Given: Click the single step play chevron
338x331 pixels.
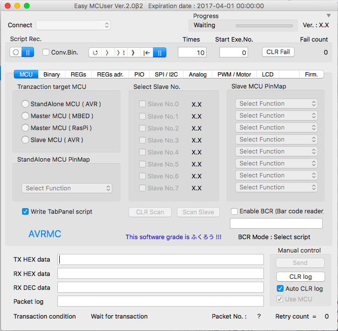Looking at the screenshot, I should 108,53.
